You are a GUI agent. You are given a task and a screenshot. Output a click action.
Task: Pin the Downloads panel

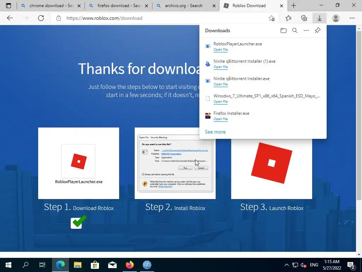click(x=318, y=30)
